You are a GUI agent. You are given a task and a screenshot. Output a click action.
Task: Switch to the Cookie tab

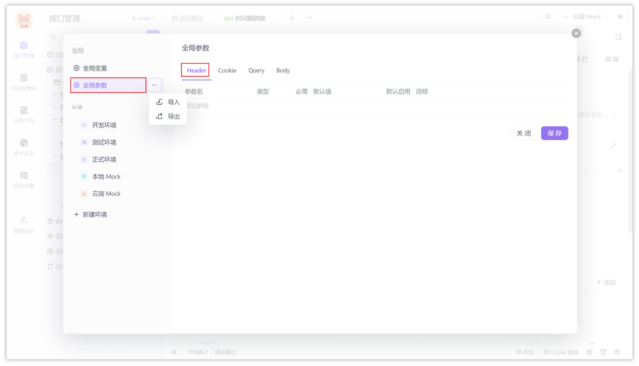coord(227,70)
